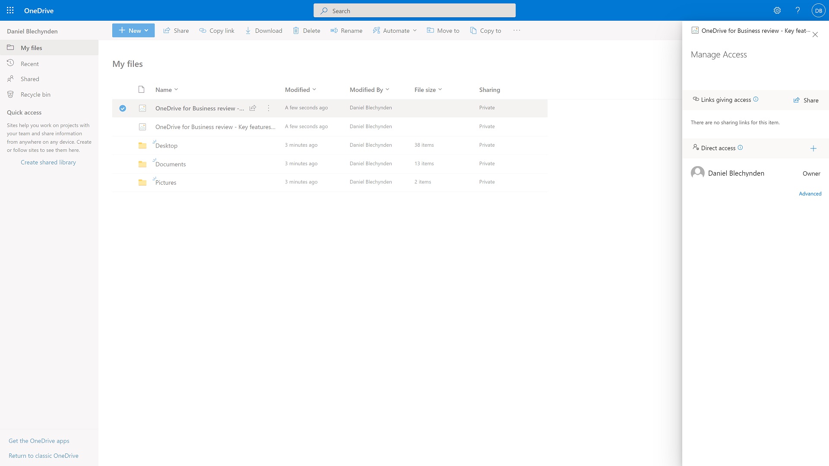
Task: Expand the Modified column sort dropdown
Action: pos(315,89)
